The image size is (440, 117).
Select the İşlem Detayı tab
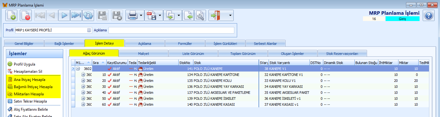pos(104,43)
